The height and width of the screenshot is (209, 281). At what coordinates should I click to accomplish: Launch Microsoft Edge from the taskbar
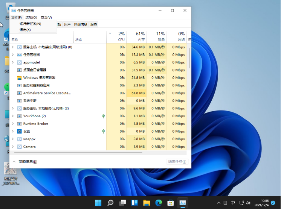tap(159, 203)
